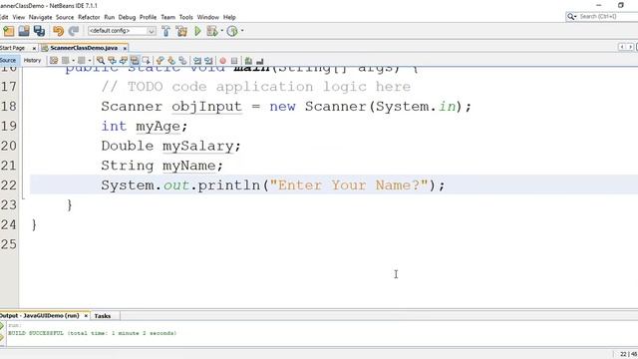Click the TODO comment on line 17
Screen dimensions: 638x359
pyautogui.click(x=256, y=87)
